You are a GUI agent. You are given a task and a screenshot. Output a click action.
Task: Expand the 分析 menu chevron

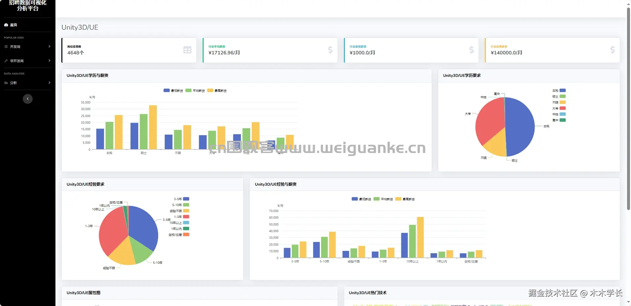pos(50,83)
